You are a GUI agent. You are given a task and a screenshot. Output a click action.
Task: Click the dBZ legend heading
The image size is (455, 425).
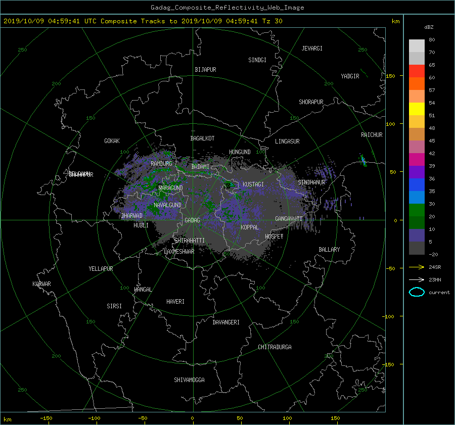(429, 27)
